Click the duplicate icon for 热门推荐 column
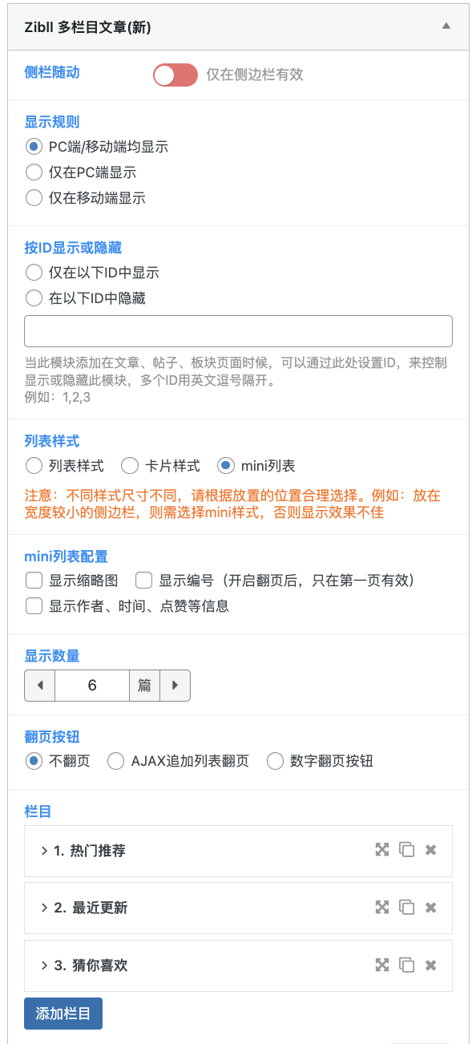 406,850
